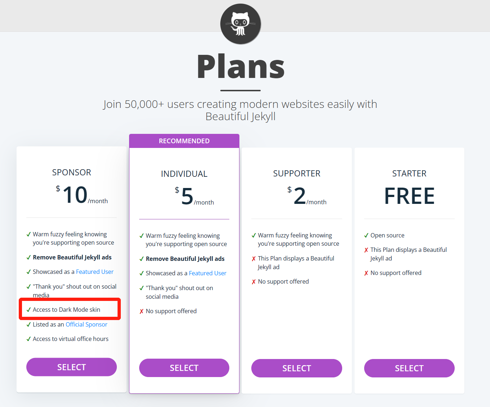The height and width of the screenshot is (407, 490).
Task: Click the Octocat logo avatar at top
Action: [x=240, y=24]
